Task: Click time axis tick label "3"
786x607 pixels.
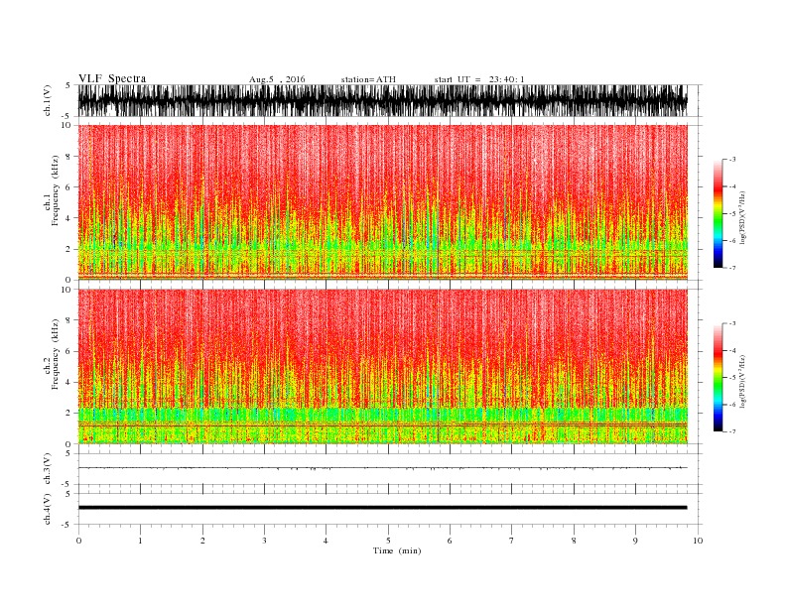Action: [264, 541]
